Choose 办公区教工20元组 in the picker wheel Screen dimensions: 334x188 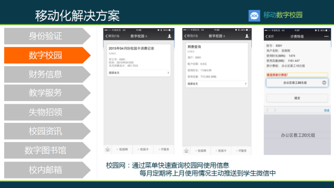click(298, 135)
